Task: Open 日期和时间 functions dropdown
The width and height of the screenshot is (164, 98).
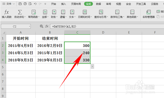Action: pyautogui.click(x=85, y=14)
